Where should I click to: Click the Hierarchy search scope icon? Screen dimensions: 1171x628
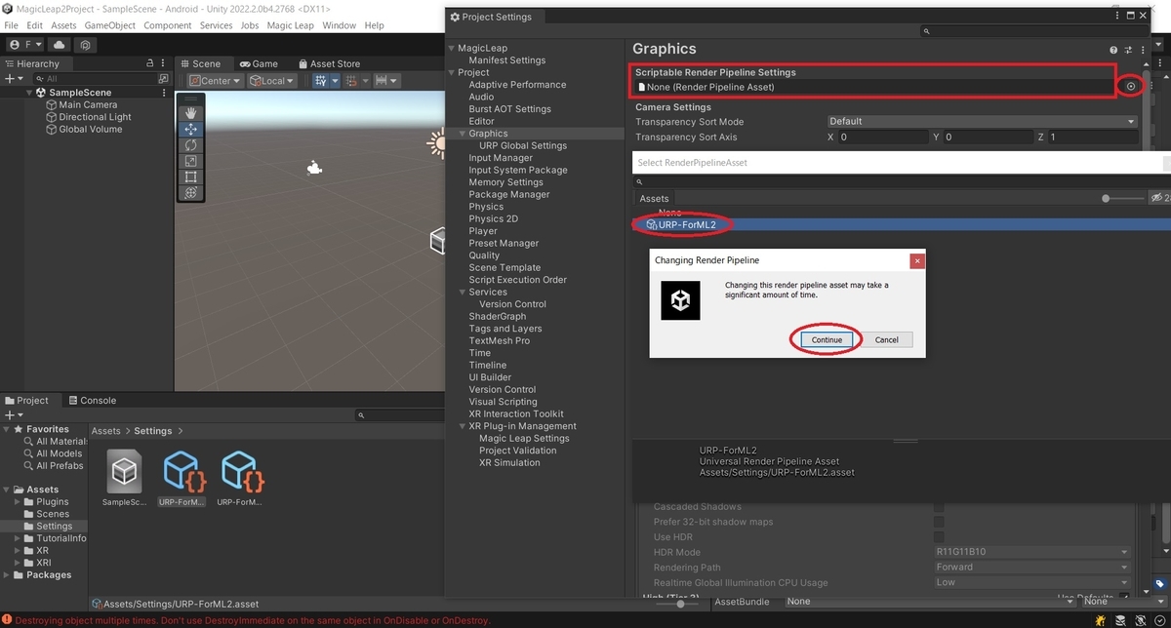[163, 78]
